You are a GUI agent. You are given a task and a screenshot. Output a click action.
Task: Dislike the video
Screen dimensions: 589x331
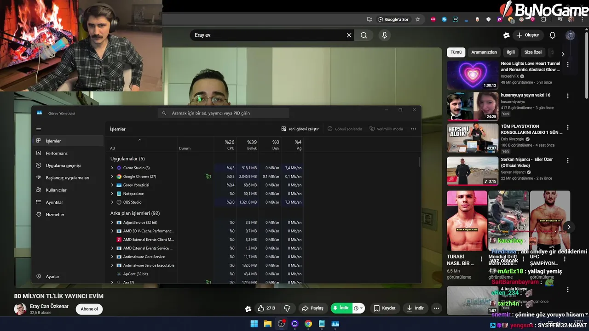pyautogui.click(x=288, y=308)
